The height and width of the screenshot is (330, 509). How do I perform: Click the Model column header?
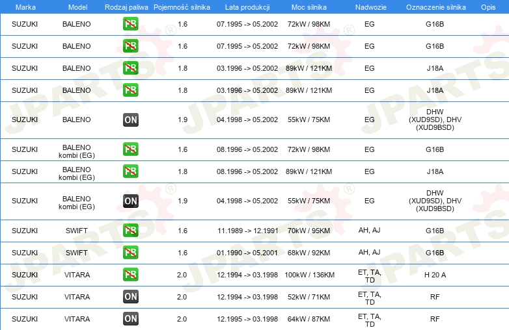click(77, 7)
